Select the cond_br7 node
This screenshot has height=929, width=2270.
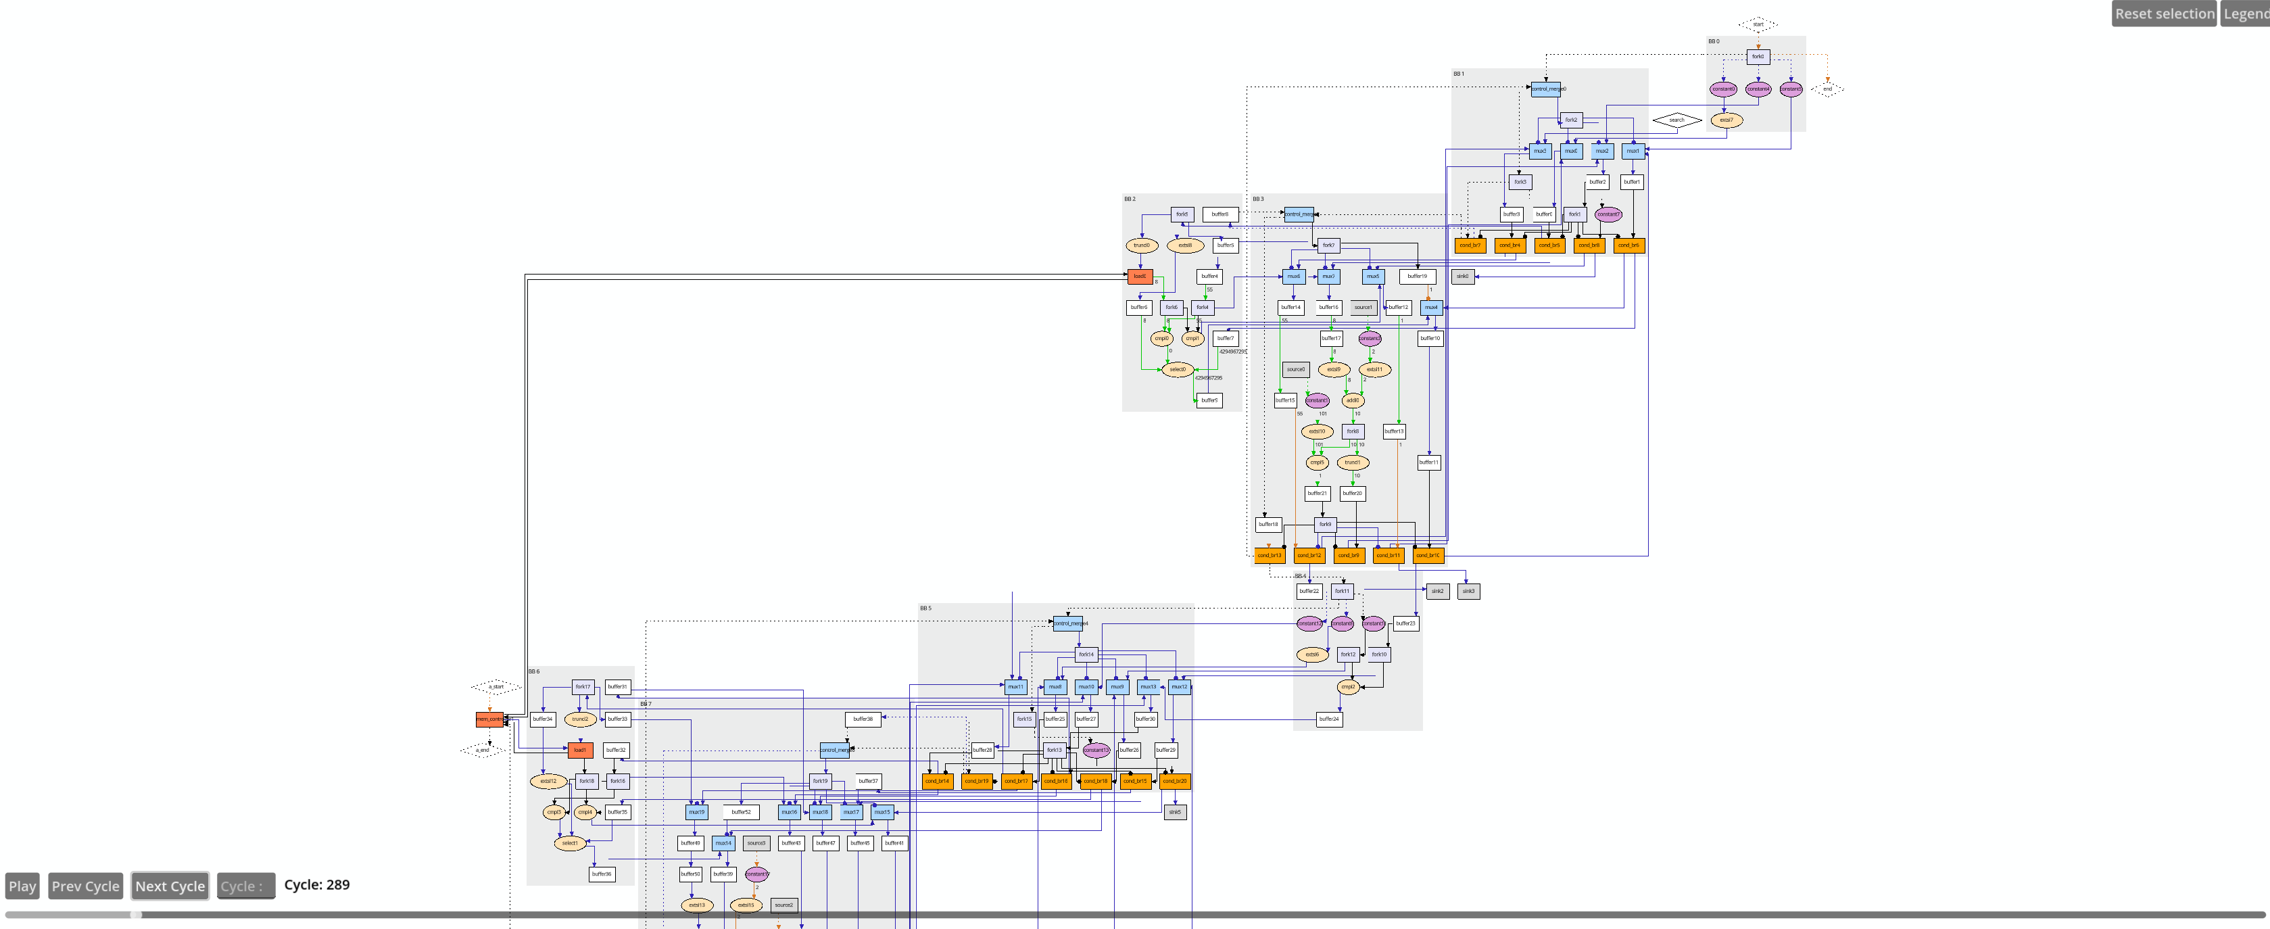(1470, 245)
